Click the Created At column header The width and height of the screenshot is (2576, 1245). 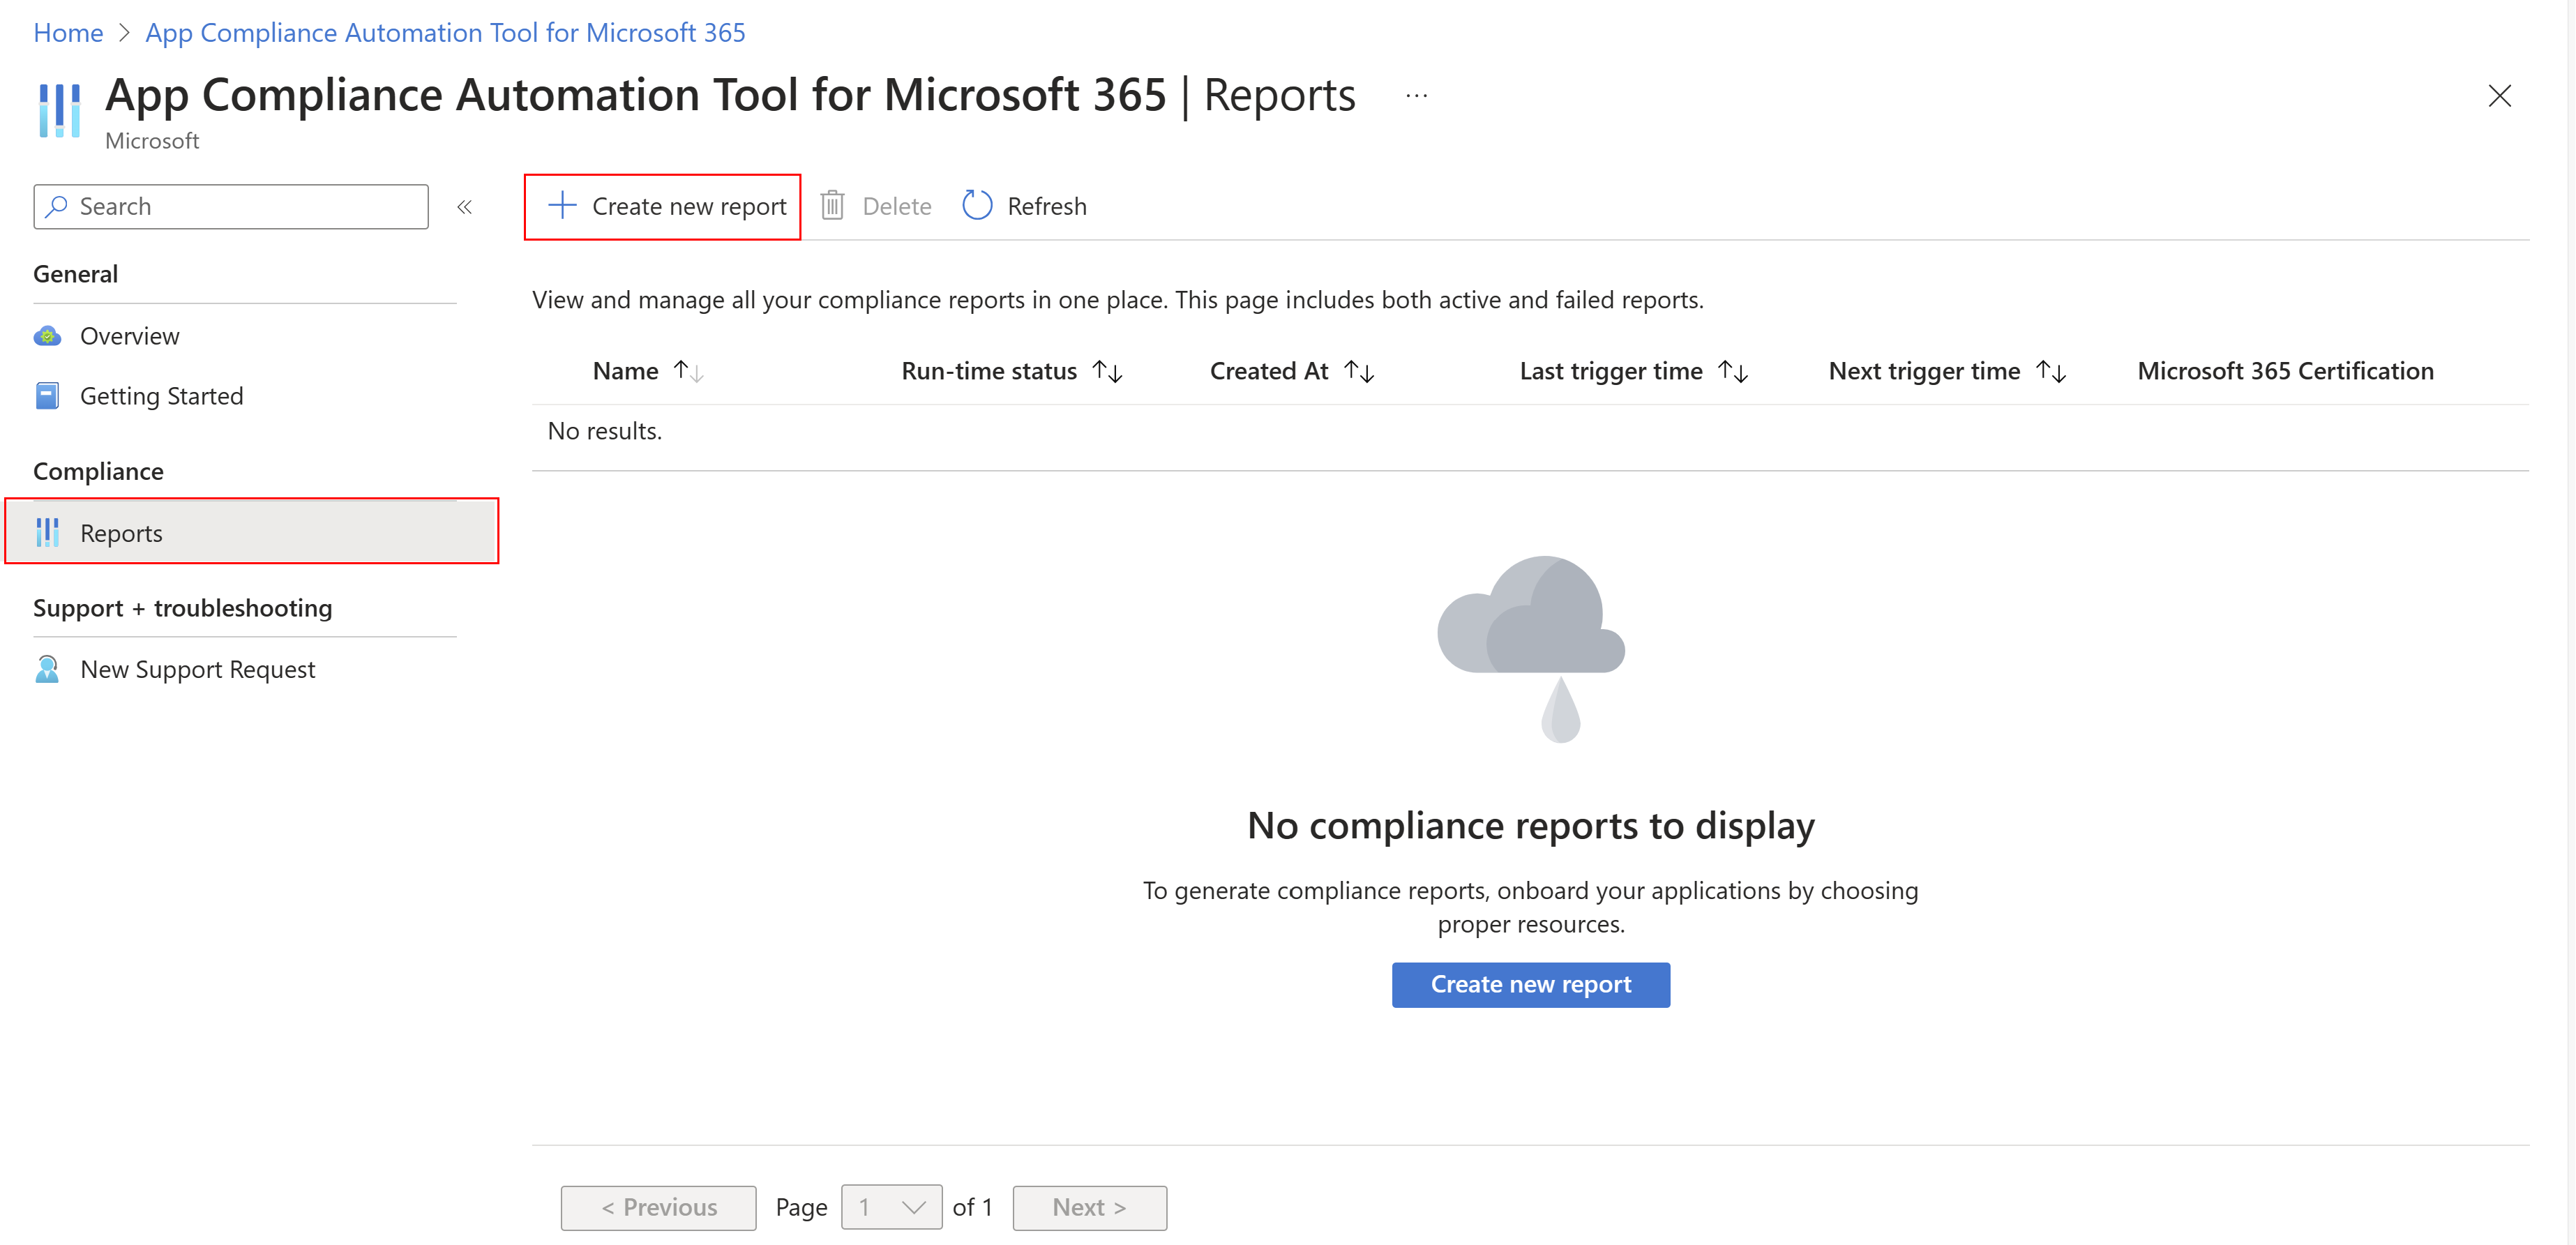pyautogui.click(x=1269, y=371)
